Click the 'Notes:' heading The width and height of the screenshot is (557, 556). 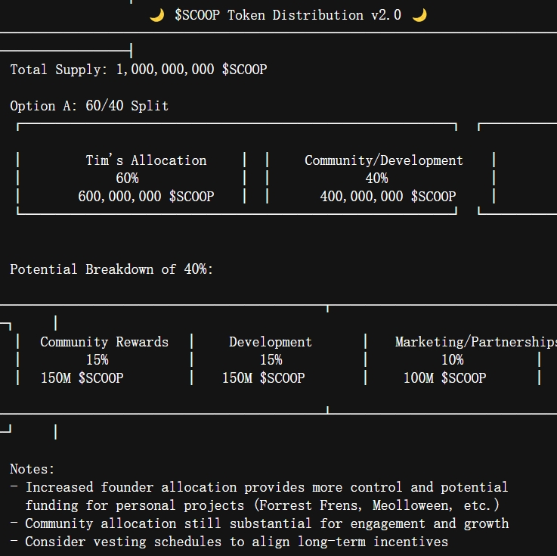(x=32, y=469)
